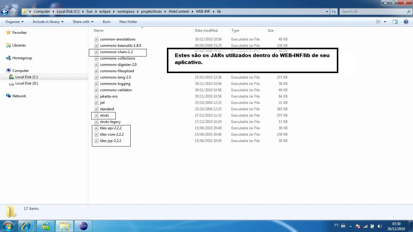Click the Forward navigation arrow button
This screenshot has height=232, width=413.
point(13,11)
